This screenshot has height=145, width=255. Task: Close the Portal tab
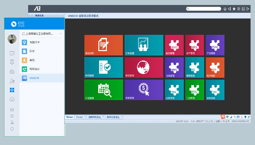pos(85,116)
